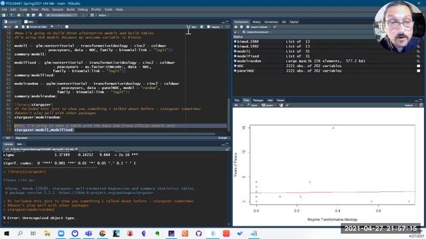The width and height of the screenshot is (426, 239).
Task: Expand the modelfixed object
Action: point(235,56)
